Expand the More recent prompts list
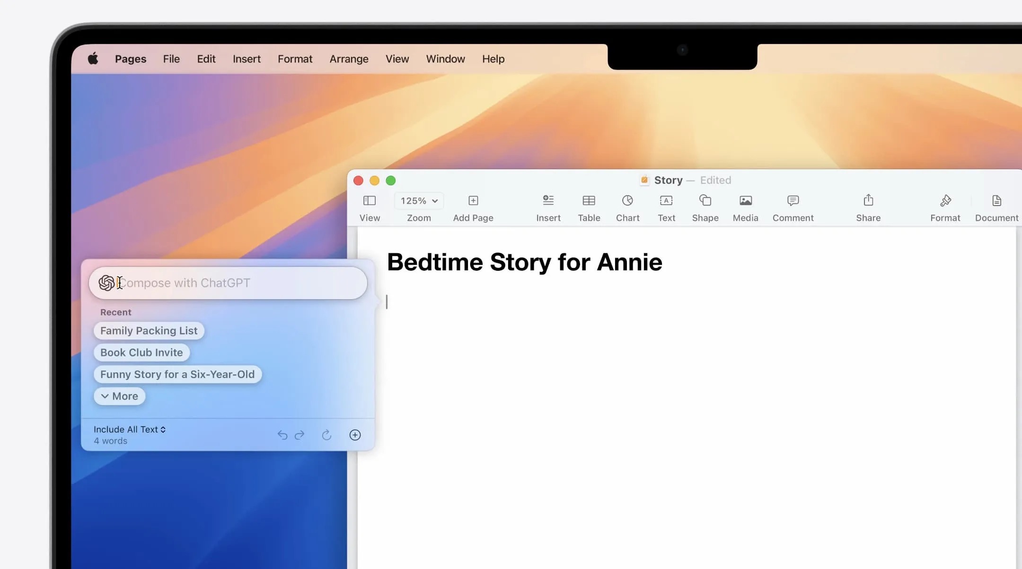Image resolution: width=1022 pixels, height=569 pixels. [119, 396]
